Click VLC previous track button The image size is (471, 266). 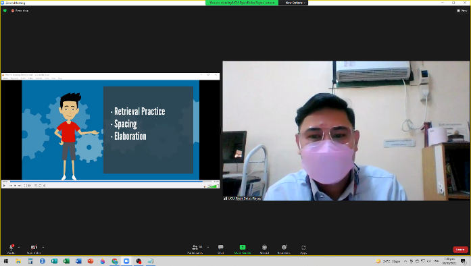click(11, 186)
